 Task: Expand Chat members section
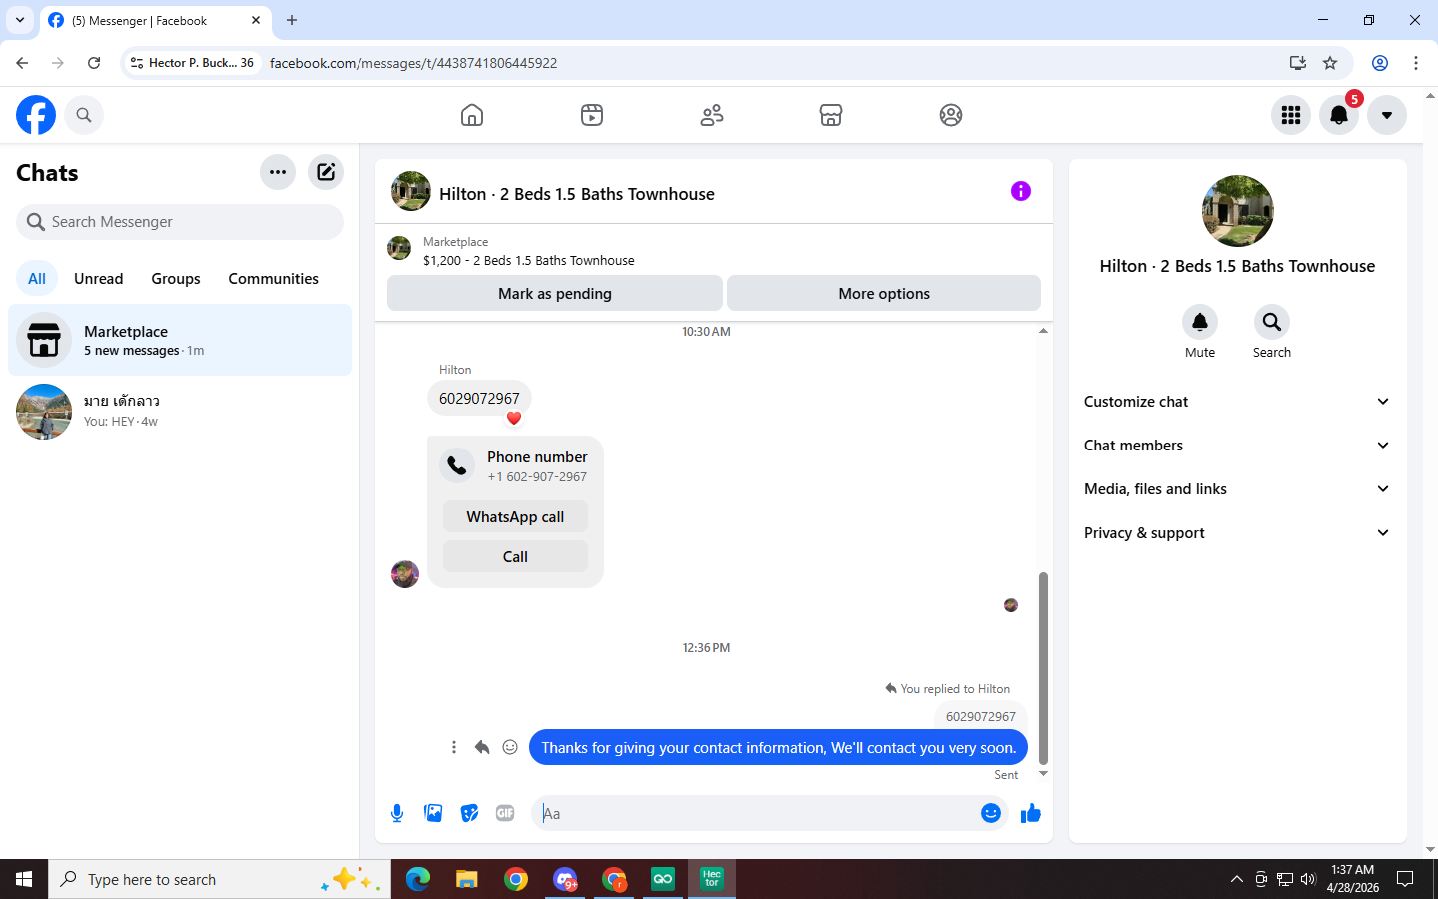pos(1237,446)
